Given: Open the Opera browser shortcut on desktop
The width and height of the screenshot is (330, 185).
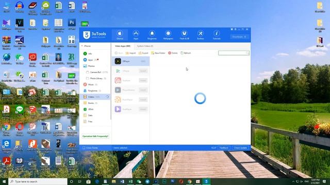Looking at the screenshot, I should tap(20, 128).
